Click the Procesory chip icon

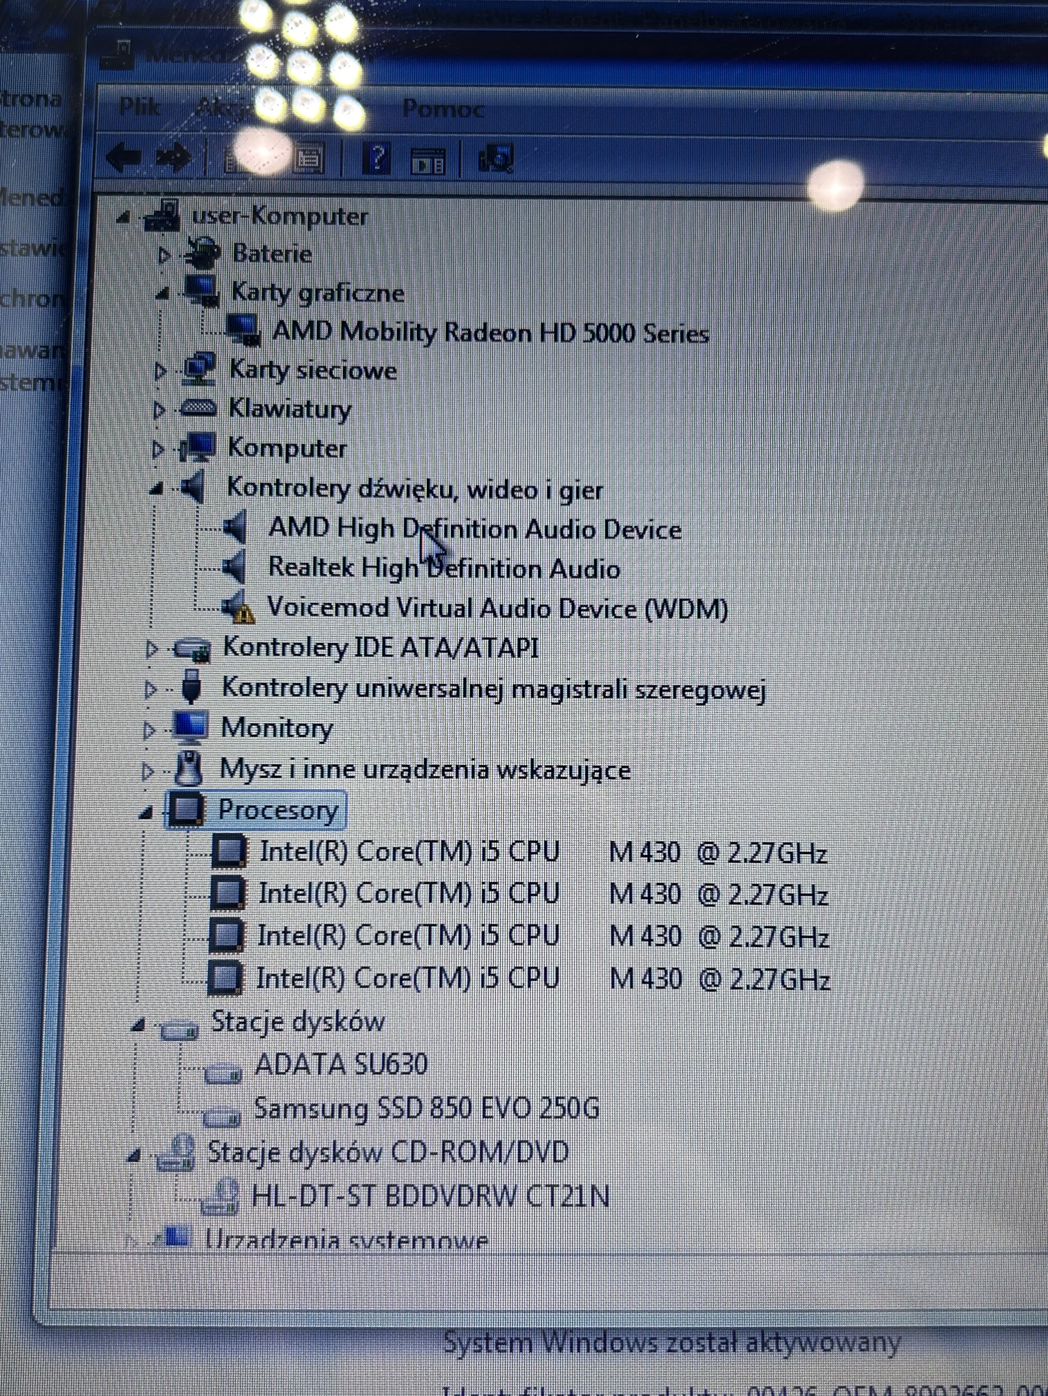[187, 809]
